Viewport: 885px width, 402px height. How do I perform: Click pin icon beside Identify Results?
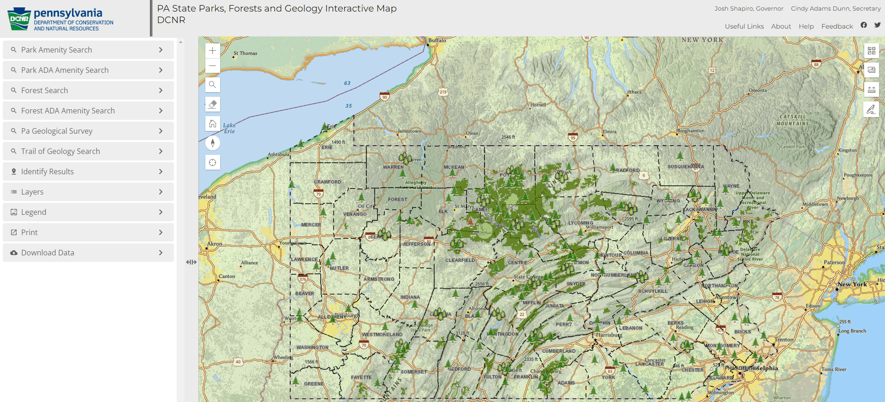click(14, 171)
